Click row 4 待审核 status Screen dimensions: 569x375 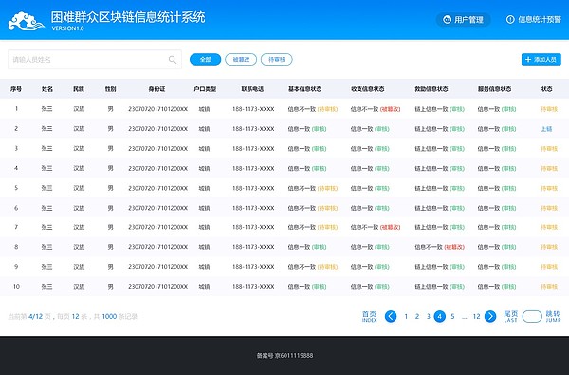549,168
